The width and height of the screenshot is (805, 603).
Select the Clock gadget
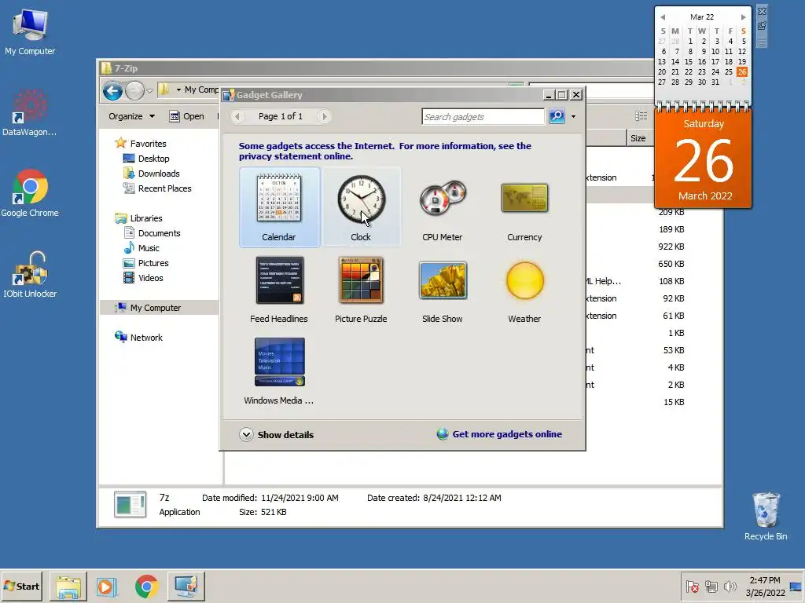pos(361,207)
